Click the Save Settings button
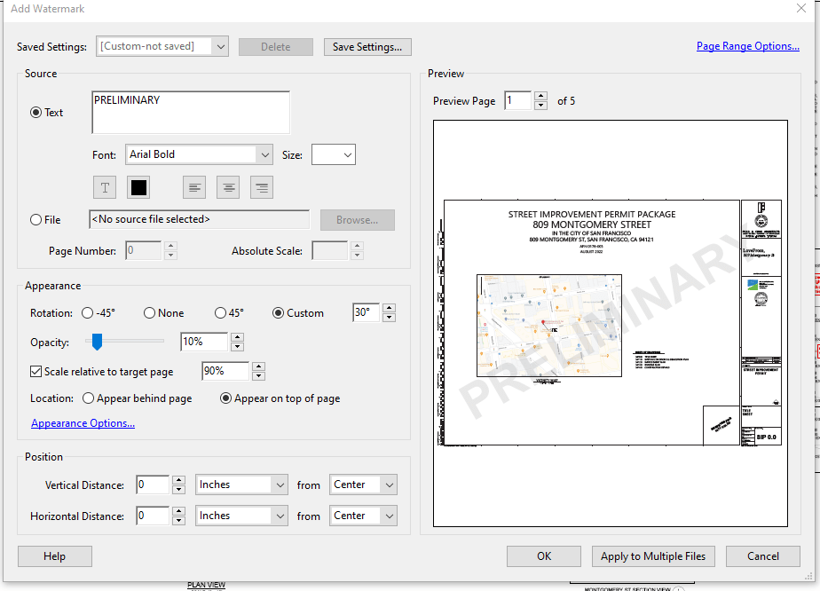 [367, 45]
